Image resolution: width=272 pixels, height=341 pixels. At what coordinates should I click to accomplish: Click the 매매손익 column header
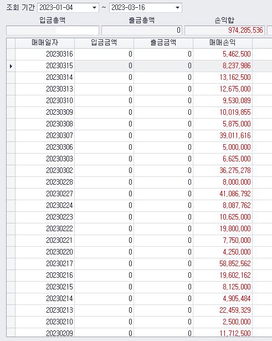223,43
